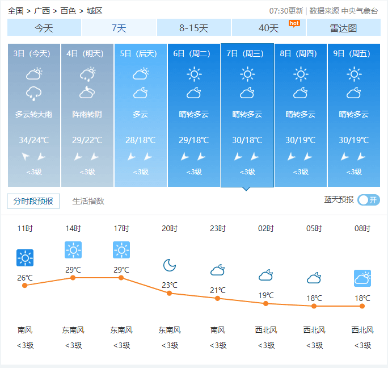This screenshot has height=368, width=388.
Task: Select the 5日 (后天) day column header
Action: [x=138, y=53]
